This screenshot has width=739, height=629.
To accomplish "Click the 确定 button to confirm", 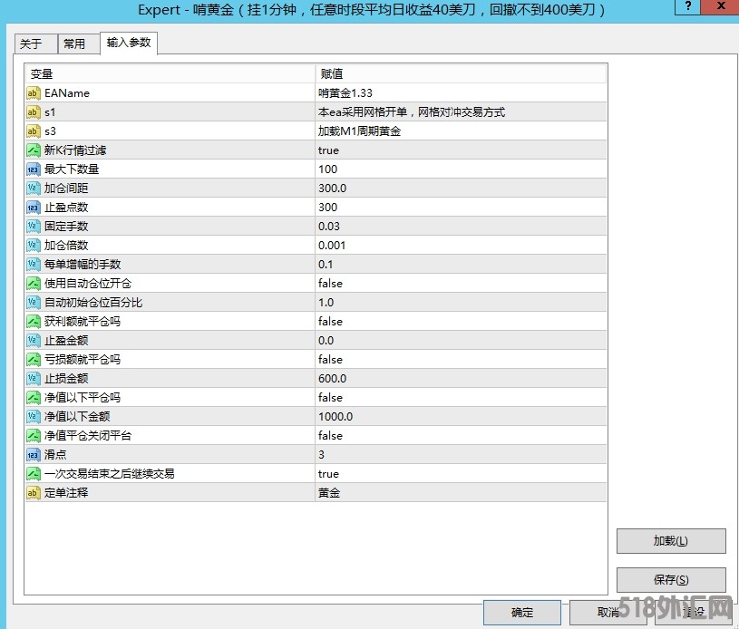I will click(522, 613).
